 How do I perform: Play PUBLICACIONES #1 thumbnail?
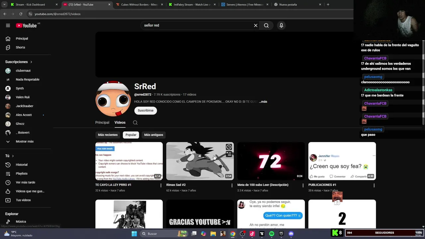(x=342, y=161)
